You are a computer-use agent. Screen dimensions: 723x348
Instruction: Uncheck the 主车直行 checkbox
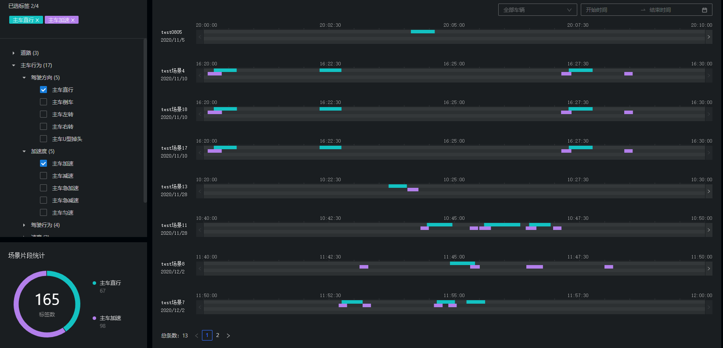tap(43, 90)
